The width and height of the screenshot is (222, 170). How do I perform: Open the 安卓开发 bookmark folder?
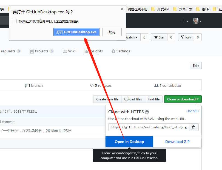(x=183, y=9)
